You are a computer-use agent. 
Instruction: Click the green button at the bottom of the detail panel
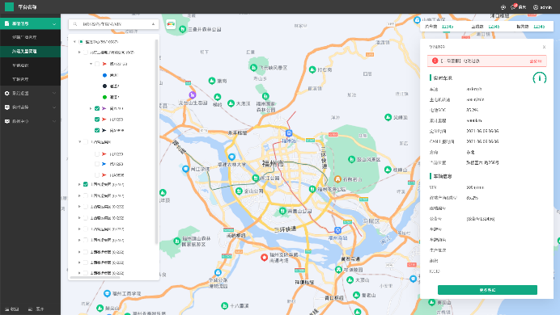point(487,290)
